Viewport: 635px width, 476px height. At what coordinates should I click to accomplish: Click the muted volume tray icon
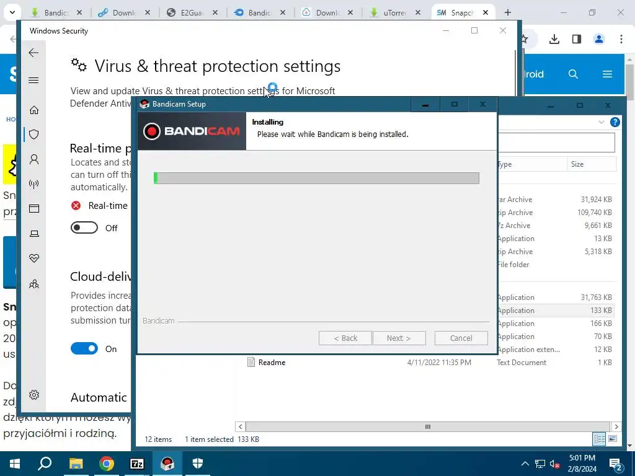coord(554,464)
